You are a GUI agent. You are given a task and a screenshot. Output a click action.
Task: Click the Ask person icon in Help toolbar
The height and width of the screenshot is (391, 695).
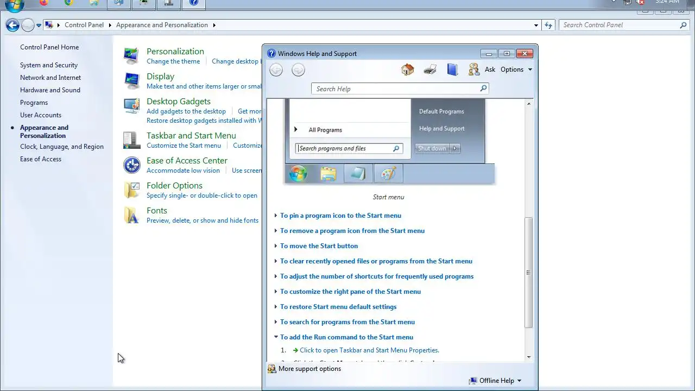pyautogui.click(x=474, y=70)
